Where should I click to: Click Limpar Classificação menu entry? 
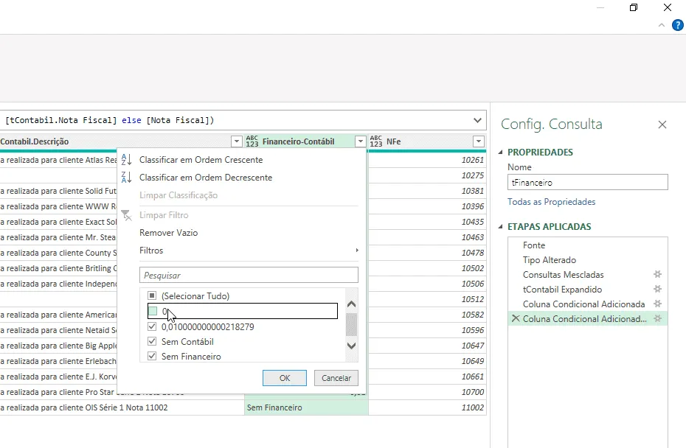(x=179, y=195)
